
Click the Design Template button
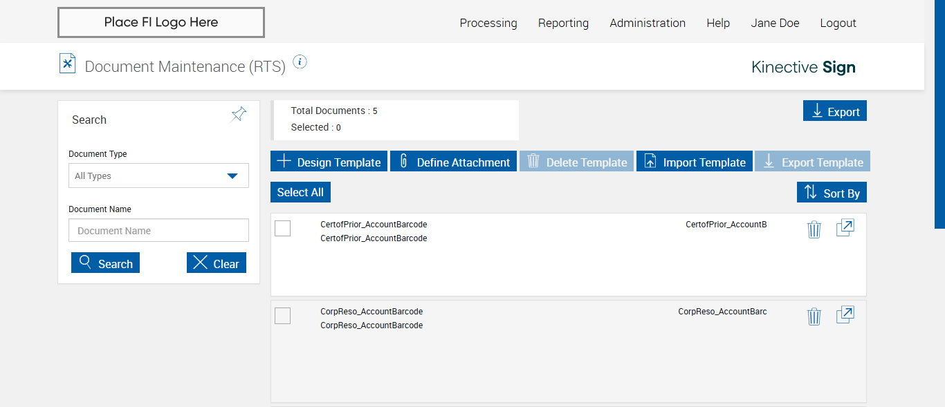pyautogui.click(x=329, y=162)
